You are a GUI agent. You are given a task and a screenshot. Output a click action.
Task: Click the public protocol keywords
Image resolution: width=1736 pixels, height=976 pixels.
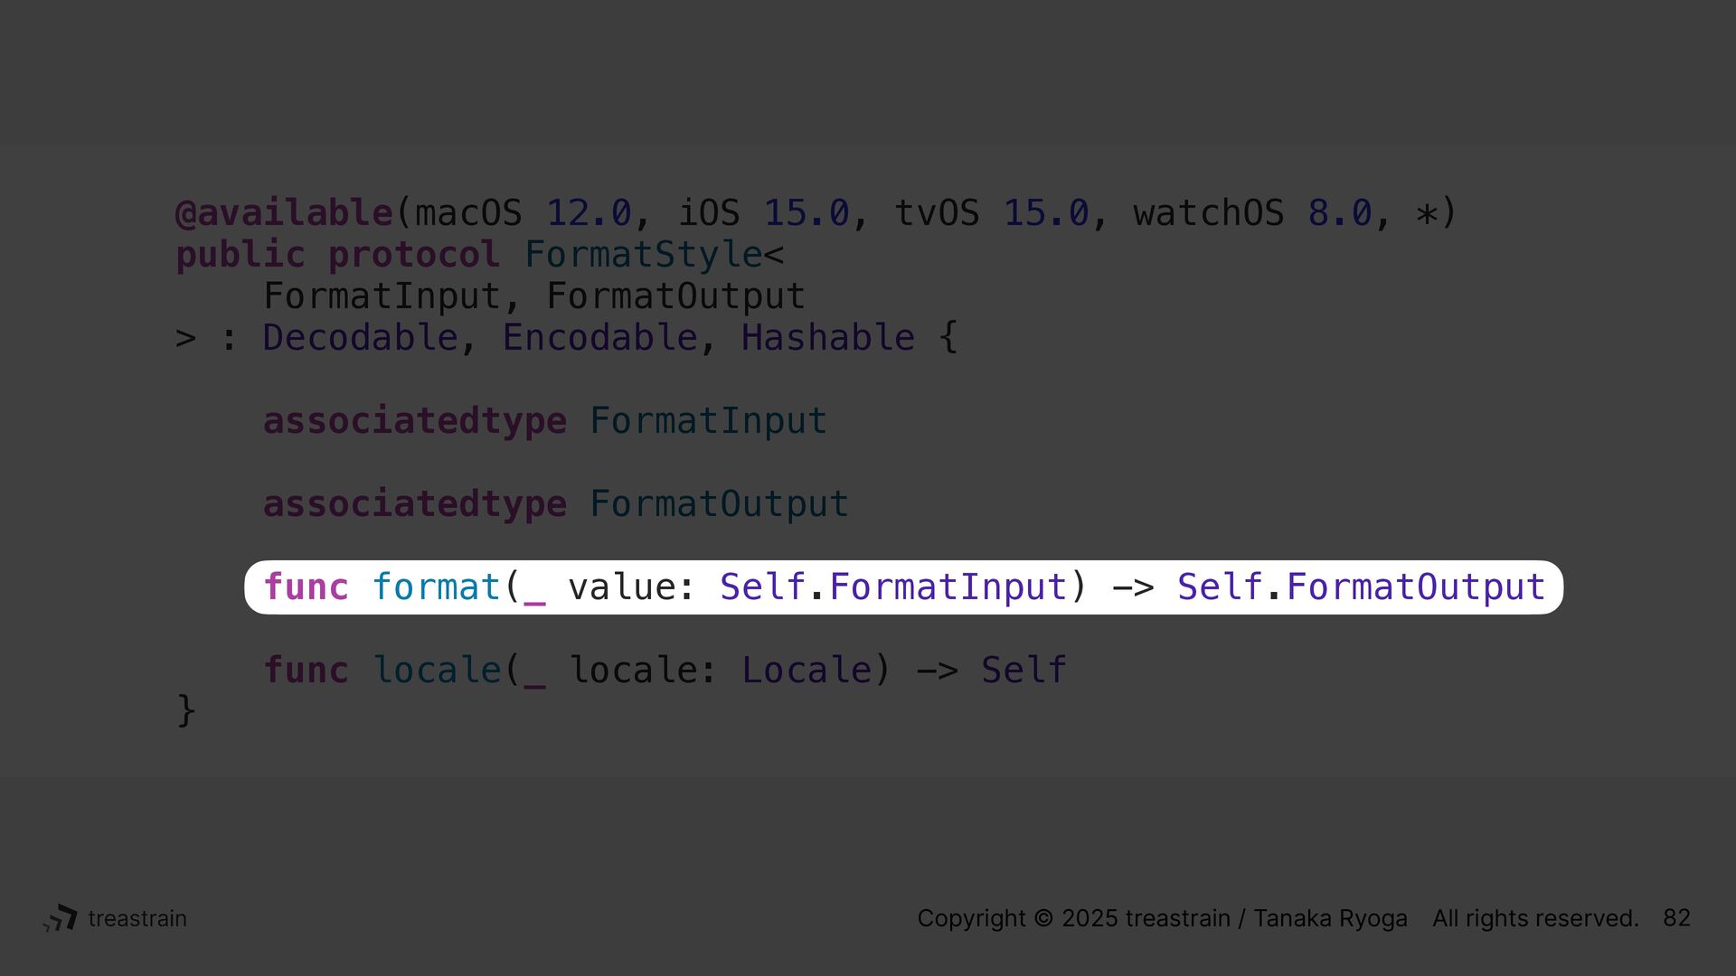point(338,255)
